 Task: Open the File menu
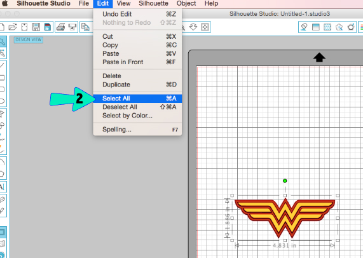[83, 3]
